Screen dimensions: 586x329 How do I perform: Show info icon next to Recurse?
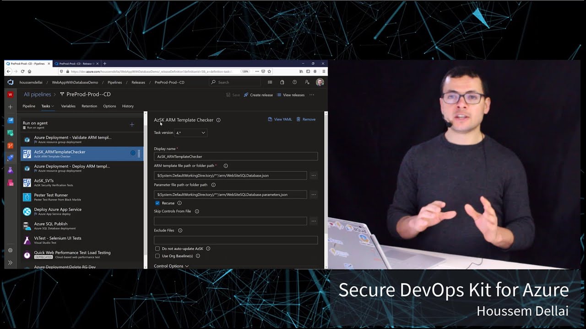(x=179, y=203)
